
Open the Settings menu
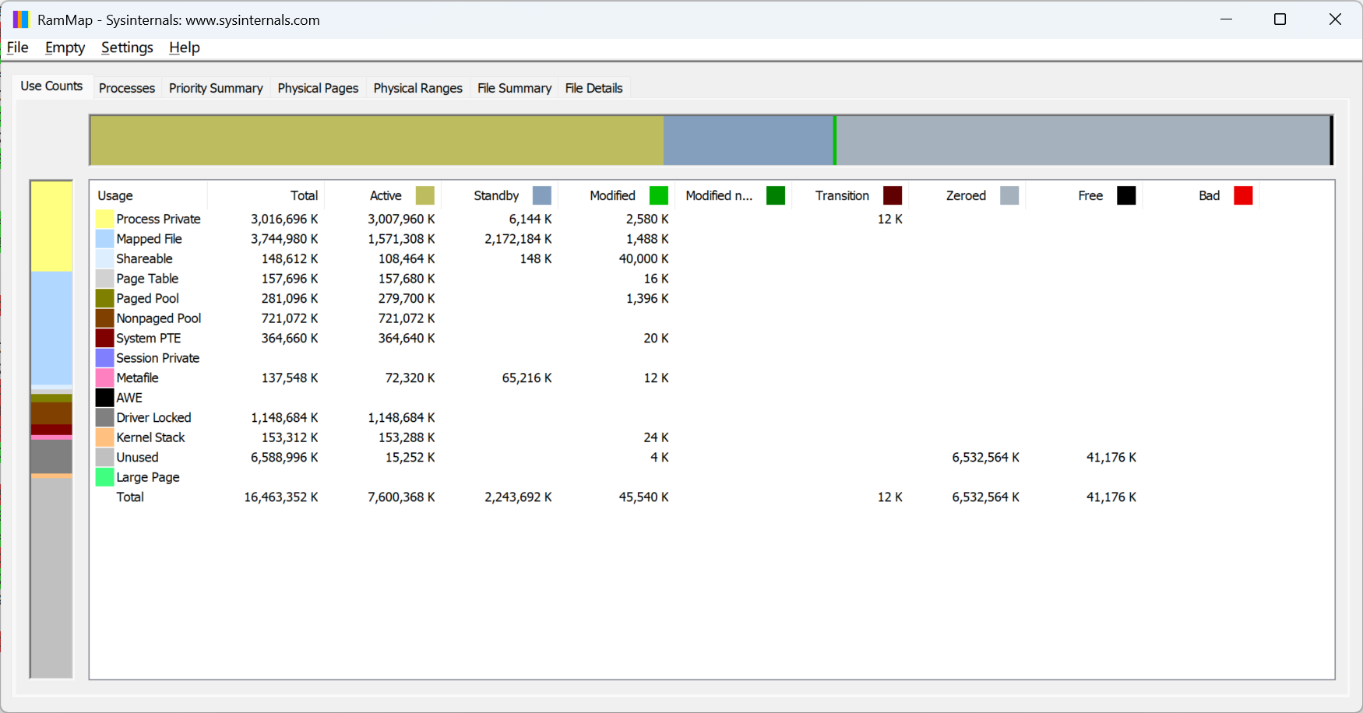pos(127,47)
